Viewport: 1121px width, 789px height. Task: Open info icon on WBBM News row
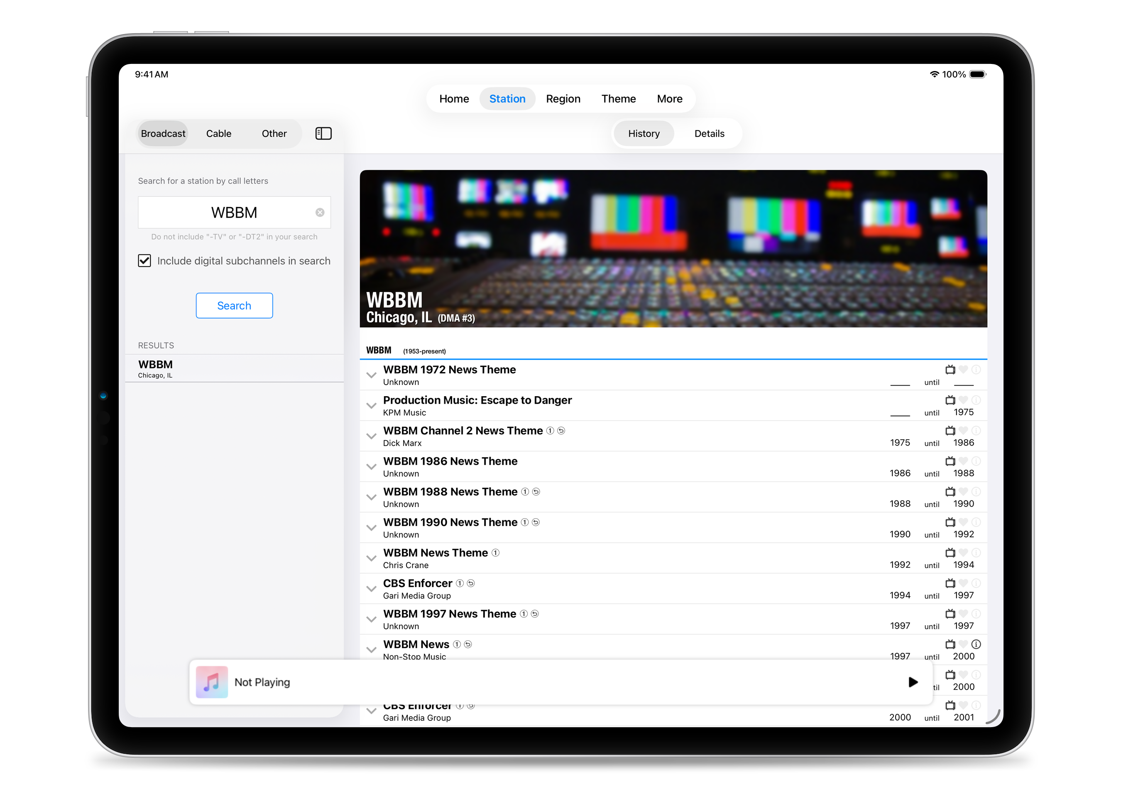(976, 644)
